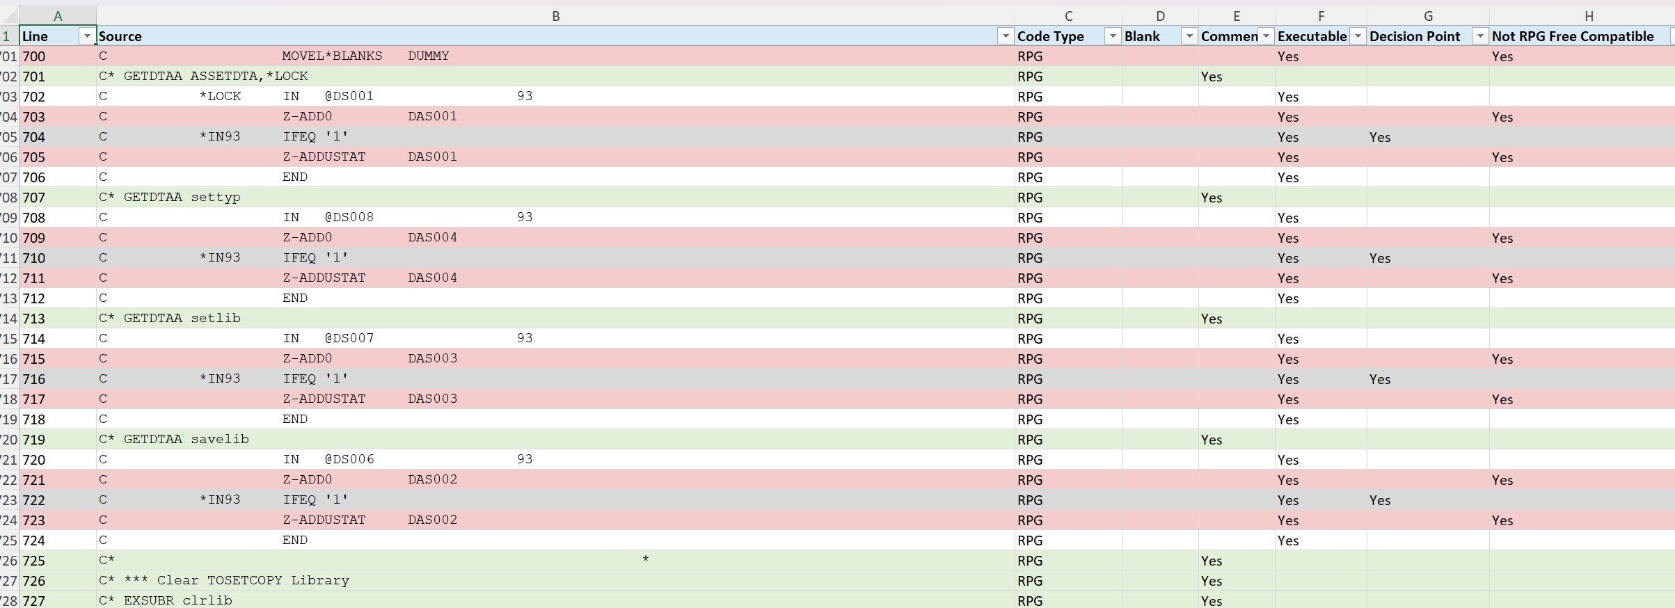This screenshot has width=1675, height=608.
Task: Select column B header
Action: 555,16
